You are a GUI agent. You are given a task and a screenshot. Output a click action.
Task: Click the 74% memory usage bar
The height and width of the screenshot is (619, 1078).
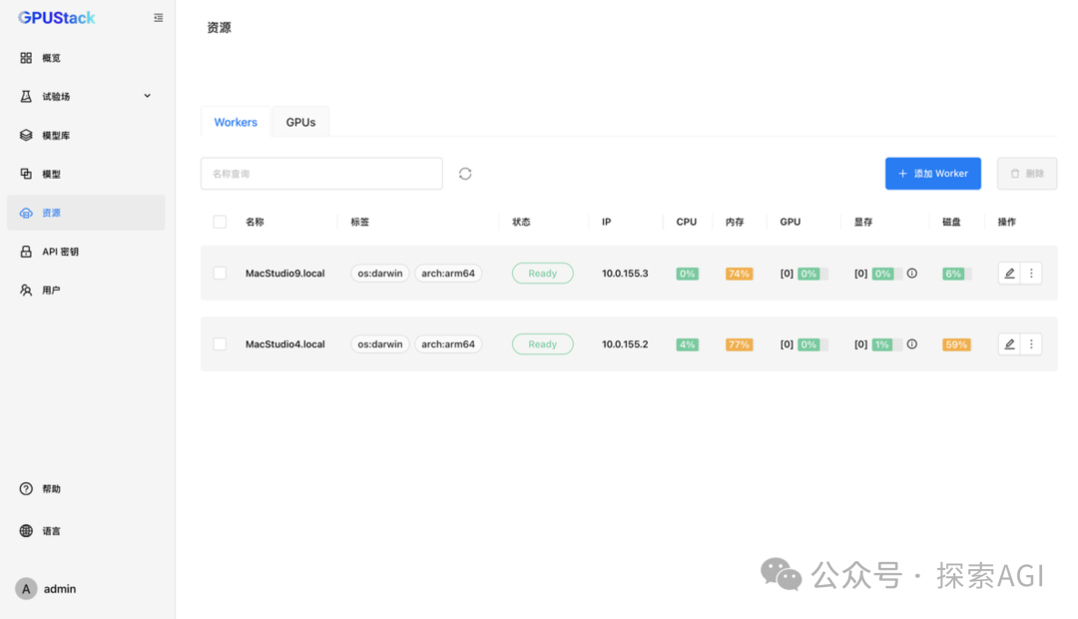click(739, 274)
